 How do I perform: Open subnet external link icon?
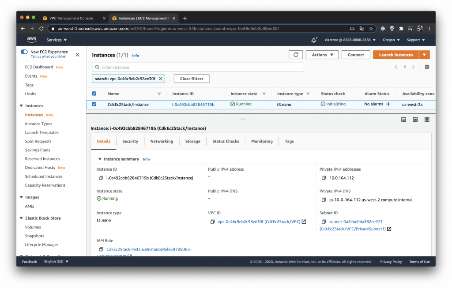pos(389,229)
